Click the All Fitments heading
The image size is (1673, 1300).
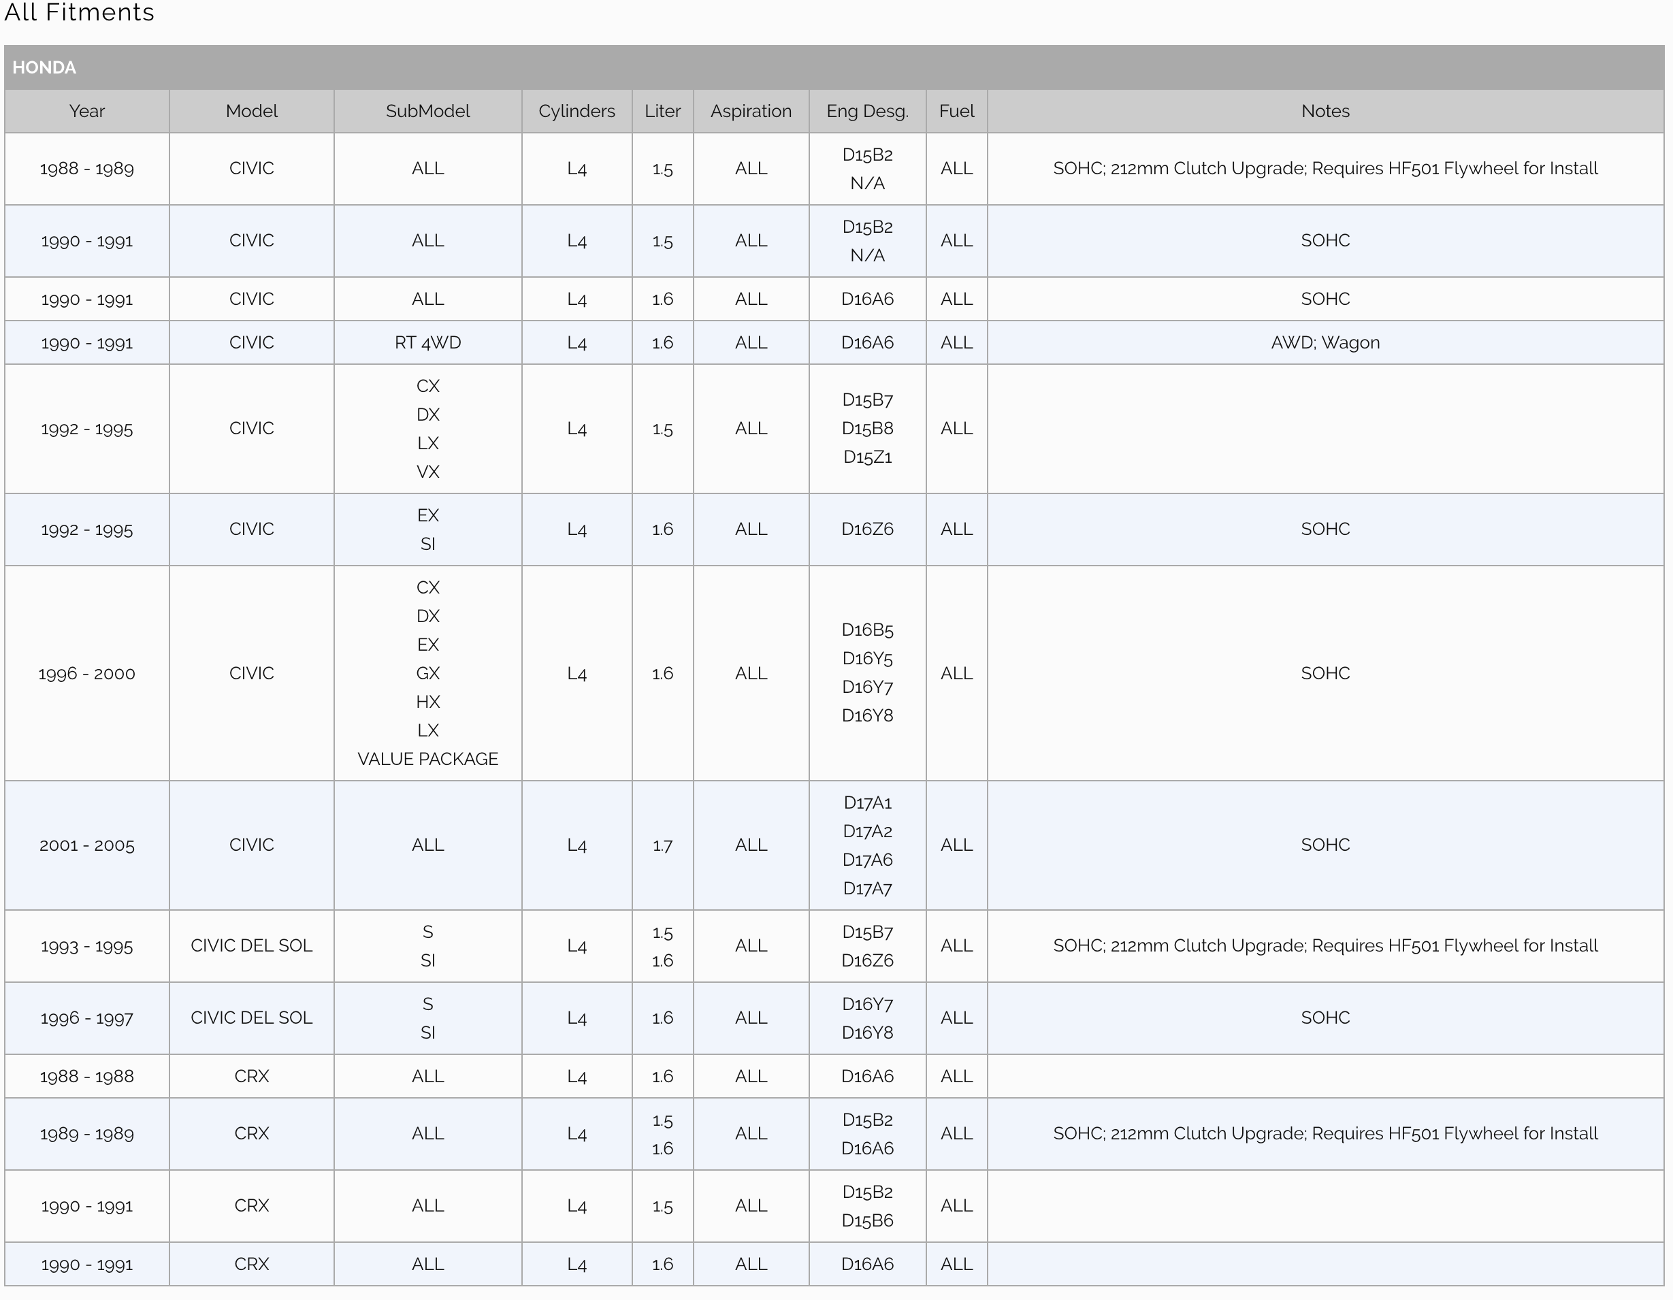(x=79, y=12)
